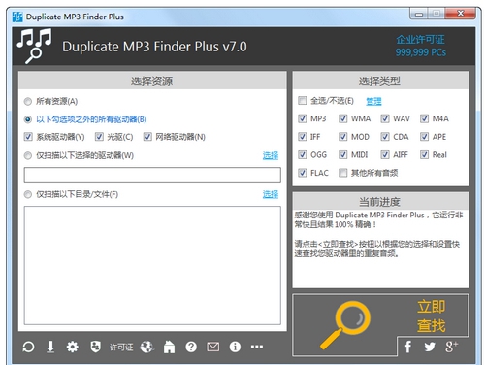Screen dimensions: 485x365
Task: Click the globe icon
Action: click(147, 347)
